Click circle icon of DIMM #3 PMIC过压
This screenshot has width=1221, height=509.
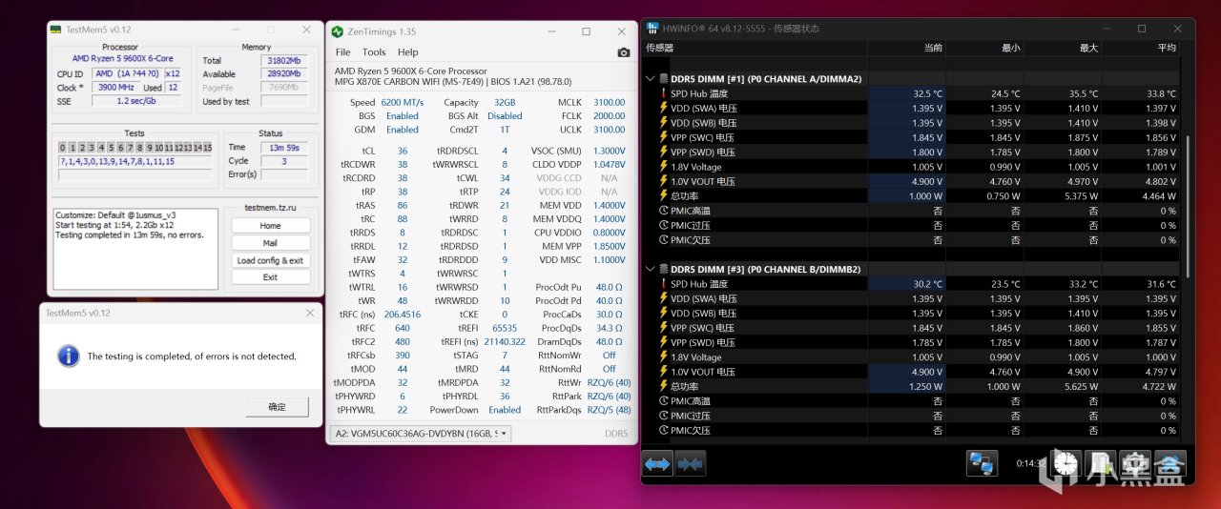click(x=663, y=416)
